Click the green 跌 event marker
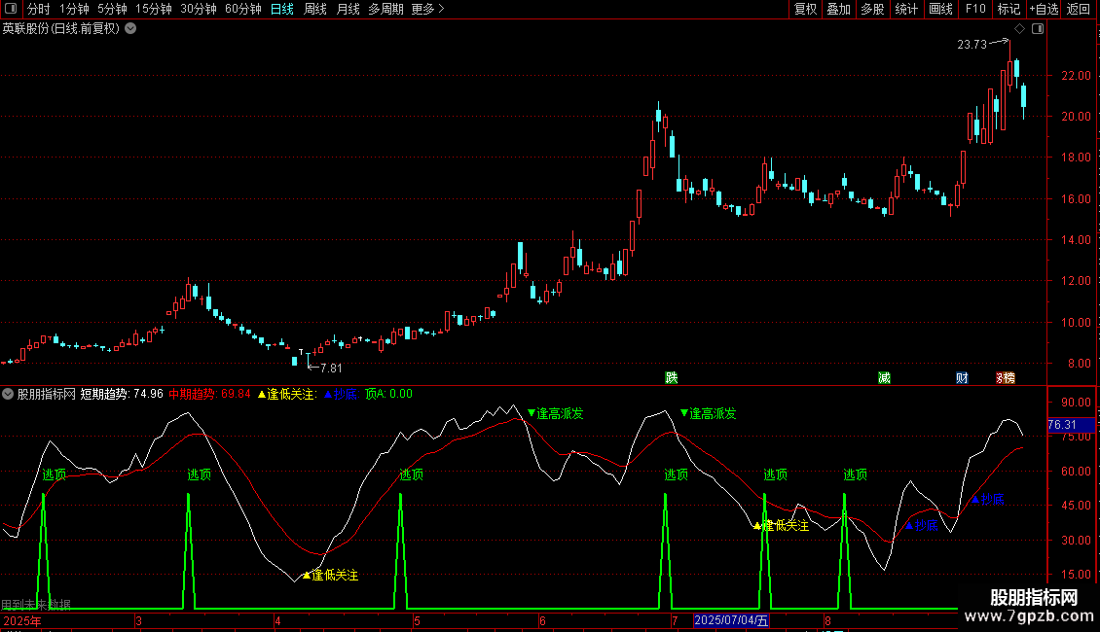Image resolution: width=1100 pixels, height=632 pixels. (672, 377)
